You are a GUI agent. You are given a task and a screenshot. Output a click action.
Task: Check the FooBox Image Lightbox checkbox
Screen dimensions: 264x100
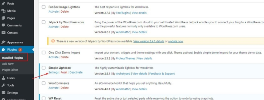pyautogui.click(x=44, y=7)
